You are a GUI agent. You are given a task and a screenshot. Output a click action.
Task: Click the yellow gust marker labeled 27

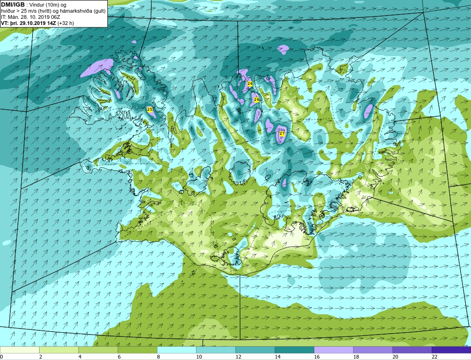point(282,133)
